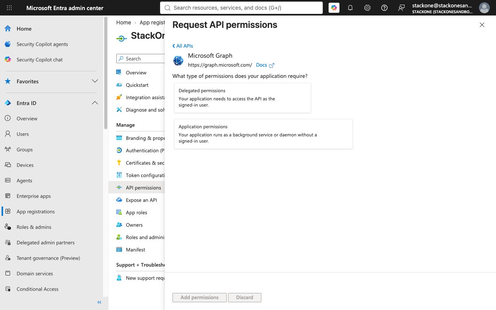The height and width of the screenshot is (310, 496).
Task: Click the Quickstart cloud icon
Action: (119, 85)
